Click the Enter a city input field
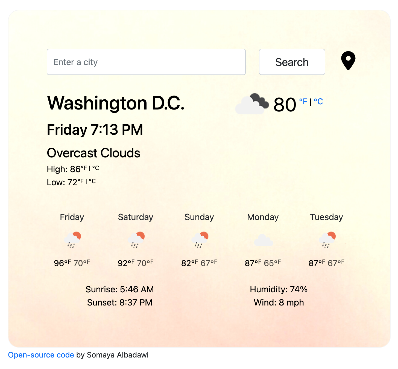Image resolution: width=398 pixels, height=369 pixels. [x=146, y=62]
